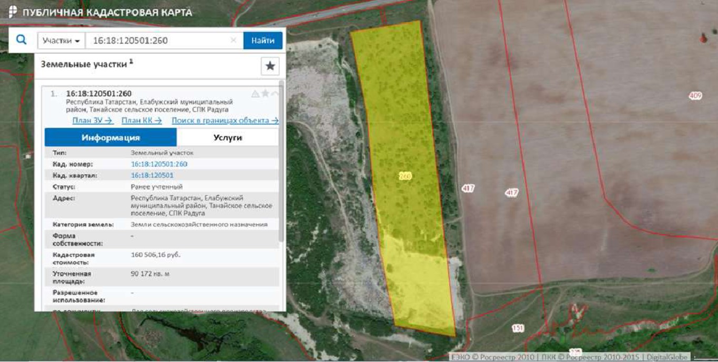The image size is (718, 362).
Task: Select the Информация tab
Action: tap(110, 137)
